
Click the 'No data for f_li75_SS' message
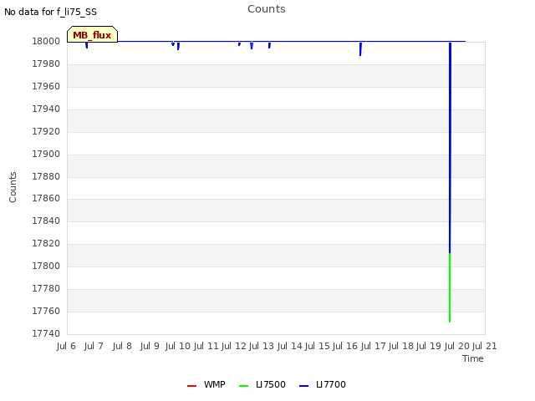tap(50, 12)
